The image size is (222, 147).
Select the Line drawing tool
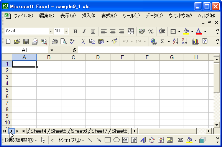[90, 140]
